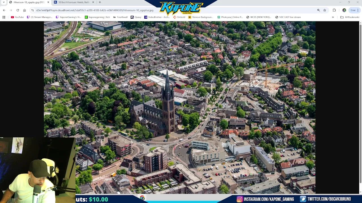
Task: Bookmark this page with the star
Action: [x=325, y=10]
